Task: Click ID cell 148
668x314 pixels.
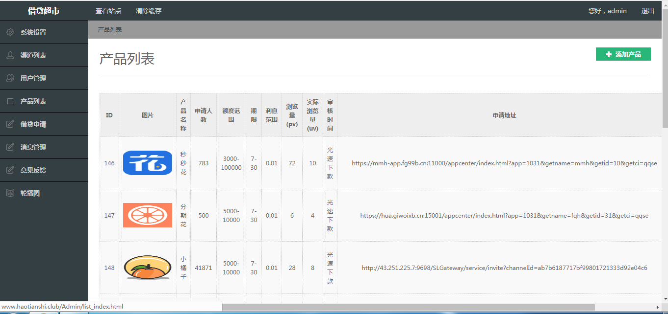Action: (x=109, y=268)
